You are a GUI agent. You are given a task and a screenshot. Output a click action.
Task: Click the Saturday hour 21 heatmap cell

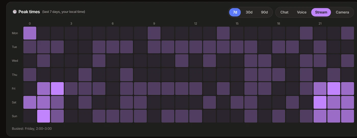pos(320,102)
